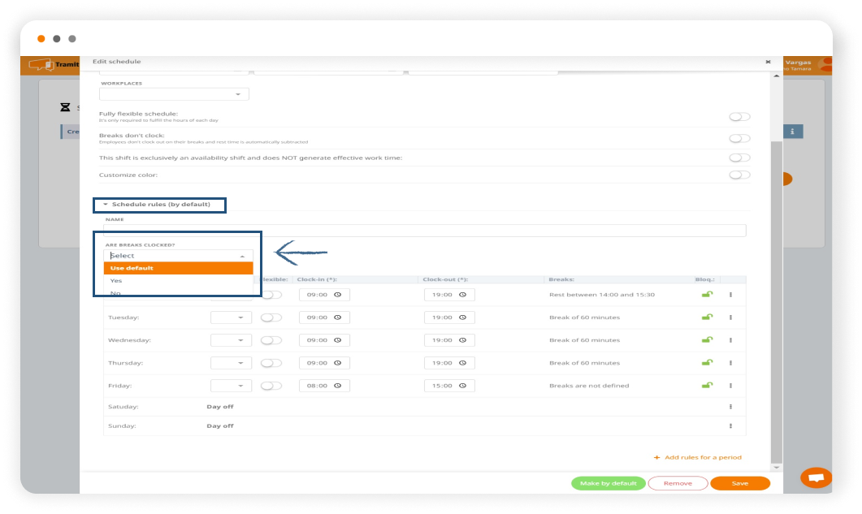Click the clock icon in Tuesday's clock-in field
Viewport: 862px width, 514px height.
click(337, 317)
